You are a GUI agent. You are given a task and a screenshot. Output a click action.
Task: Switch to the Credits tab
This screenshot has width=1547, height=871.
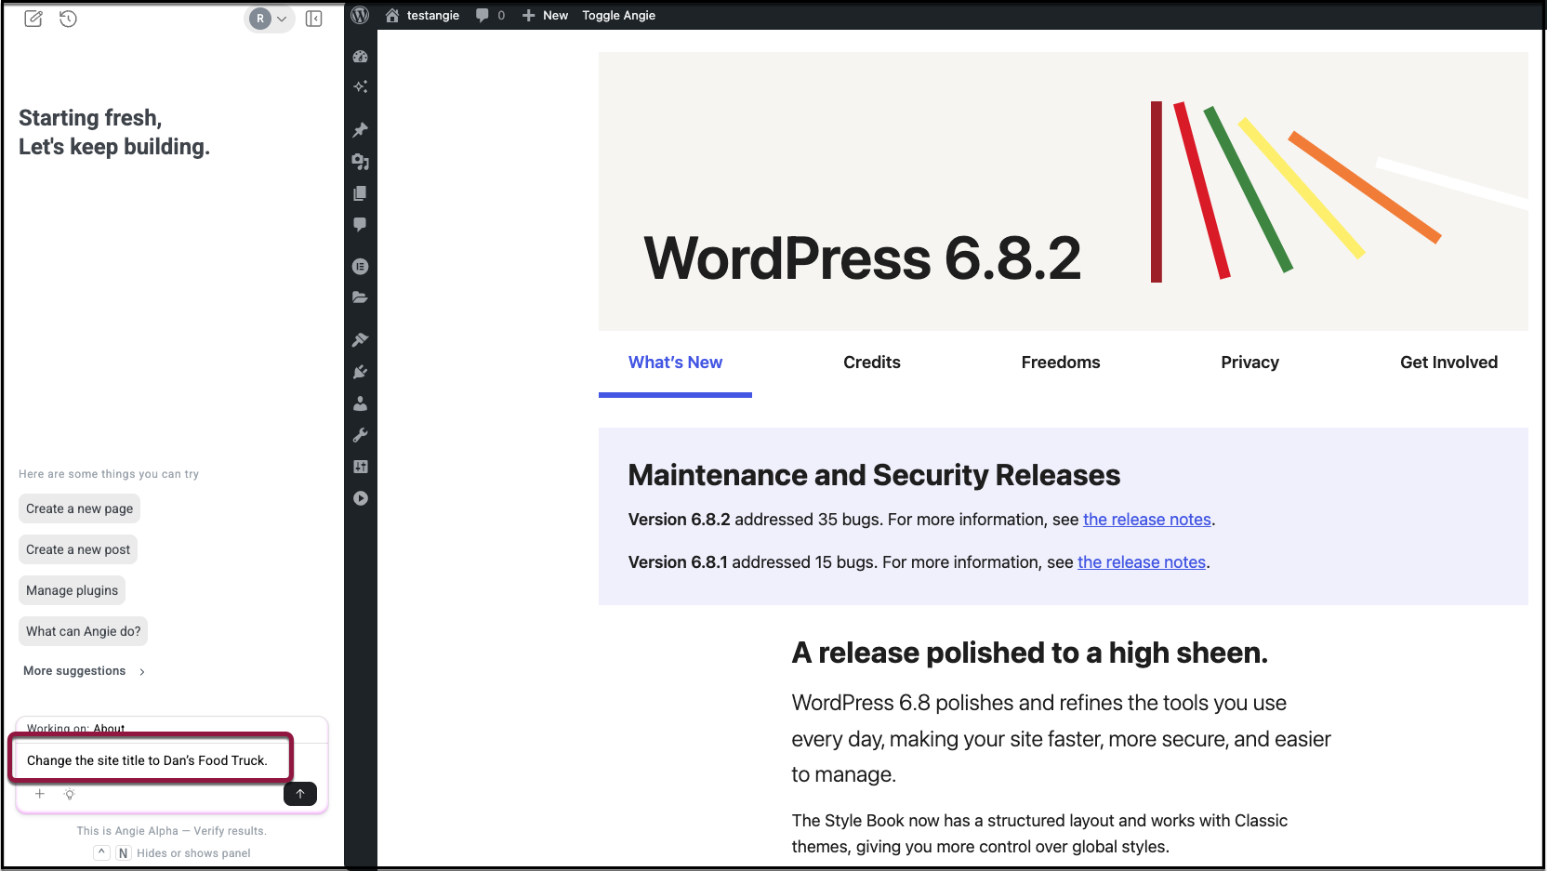871,363
